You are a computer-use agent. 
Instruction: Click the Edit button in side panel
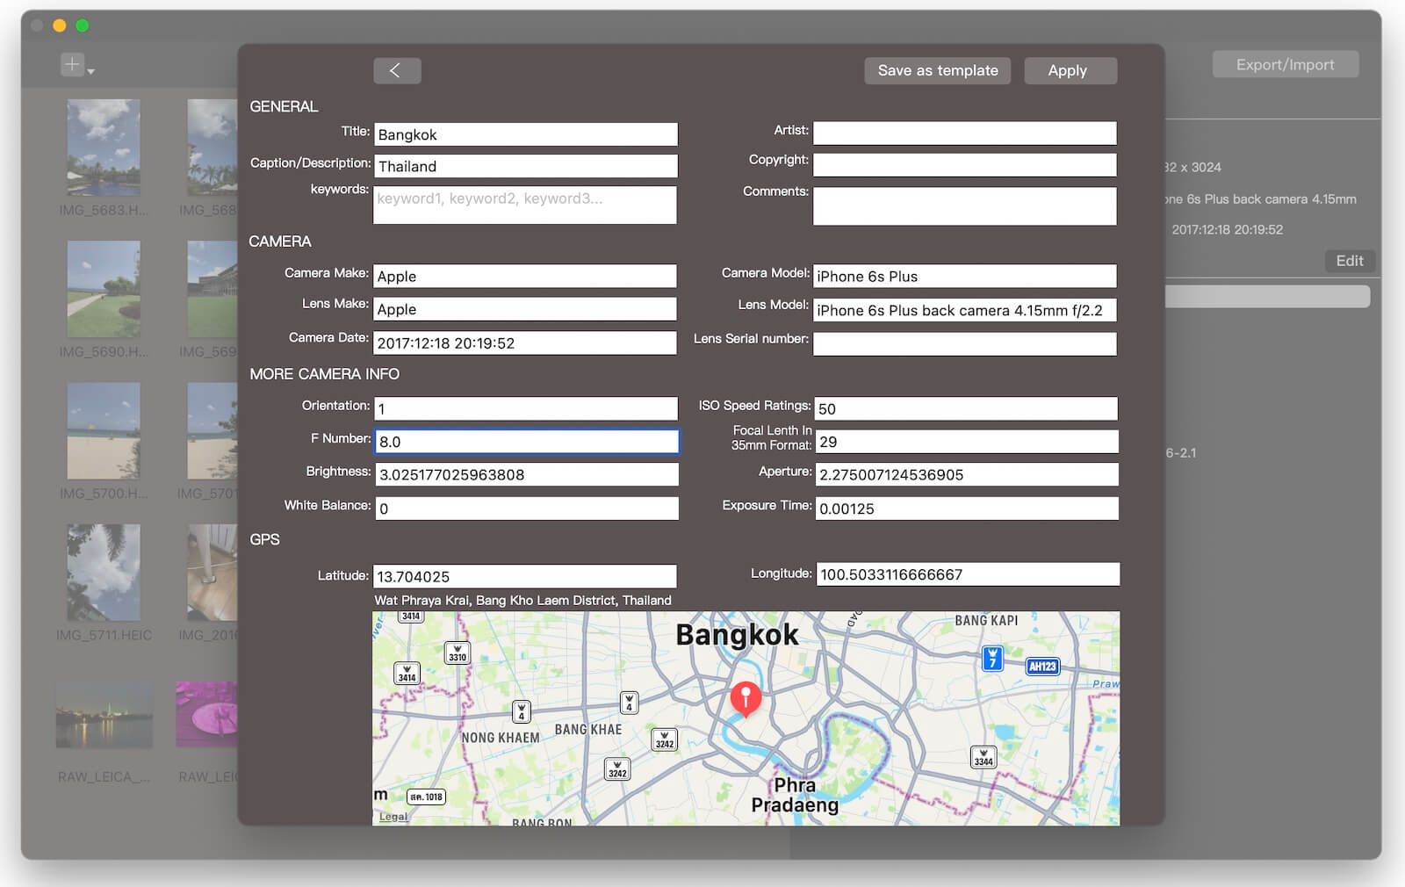pos(1349,261)
